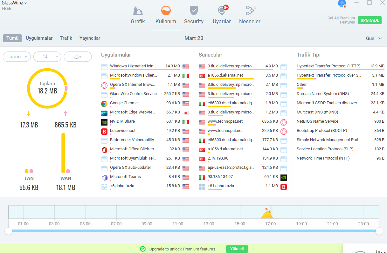
Task: Select Hypertext Transfer Protocol (HTTP) traffic
Action: coord(341,66)
